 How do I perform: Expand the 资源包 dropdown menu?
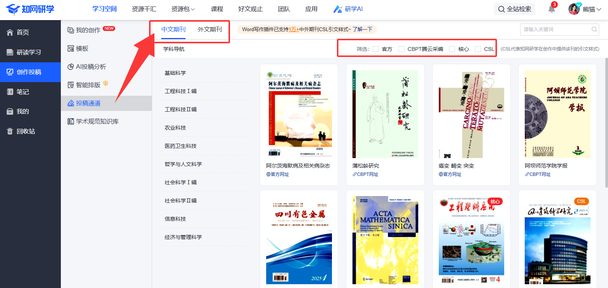pos(183,9)
